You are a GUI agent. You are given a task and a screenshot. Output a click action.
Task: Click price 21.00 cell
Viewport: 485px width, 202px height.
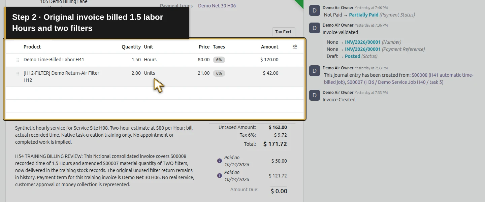point(204,73)
